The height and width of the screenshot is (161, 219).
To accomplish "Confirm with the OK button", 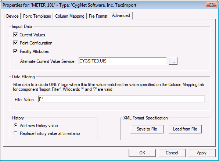I will point(142,153).
